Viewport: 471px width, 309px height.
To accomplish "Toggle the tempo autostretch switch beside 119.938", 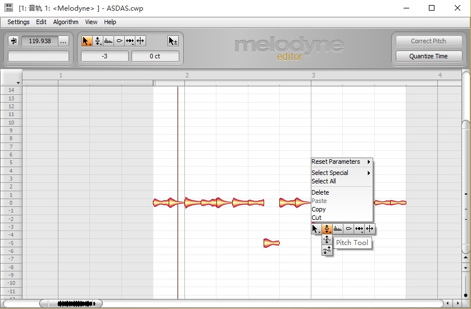I will click(13, 41).
